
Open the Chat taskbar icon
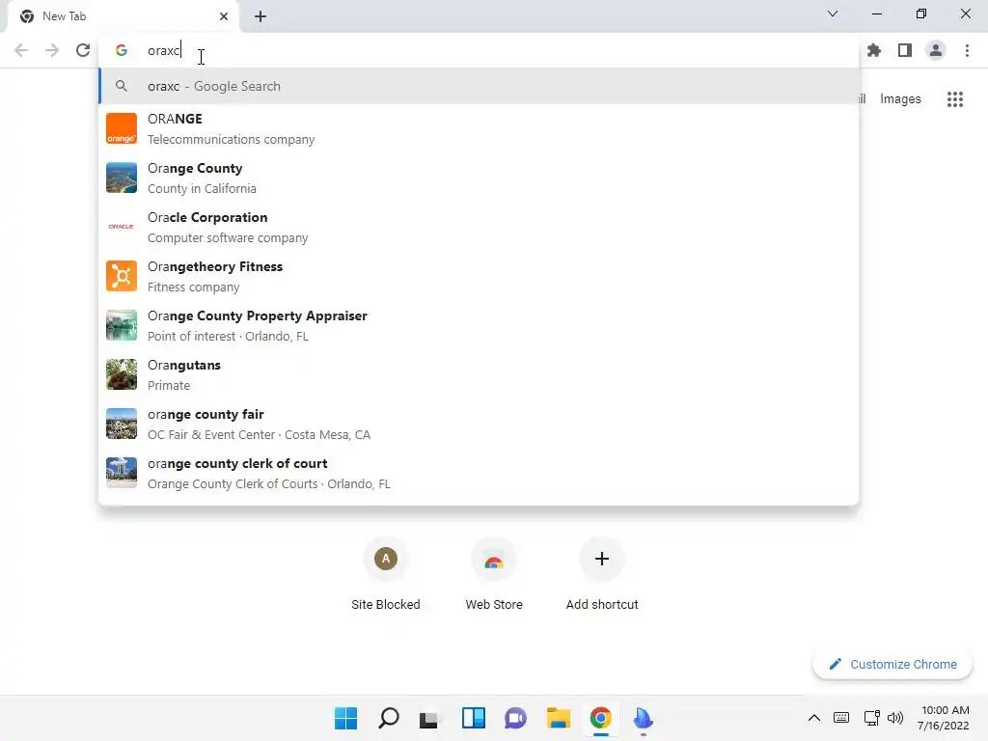tap(515, 718)
